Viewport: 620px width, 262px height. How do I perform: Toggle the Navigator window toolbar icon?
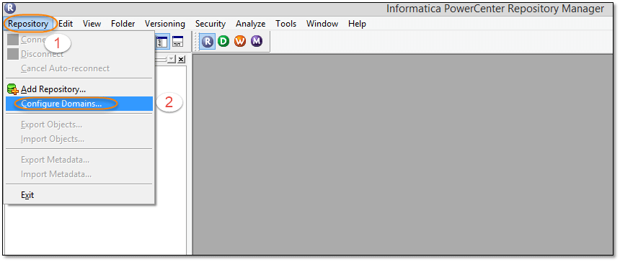162,42
